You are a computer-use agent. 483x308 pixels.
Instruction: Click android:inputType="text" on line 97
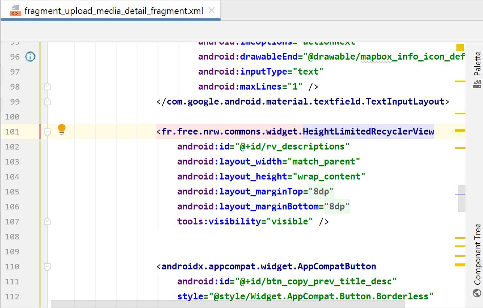click(261, 72)
